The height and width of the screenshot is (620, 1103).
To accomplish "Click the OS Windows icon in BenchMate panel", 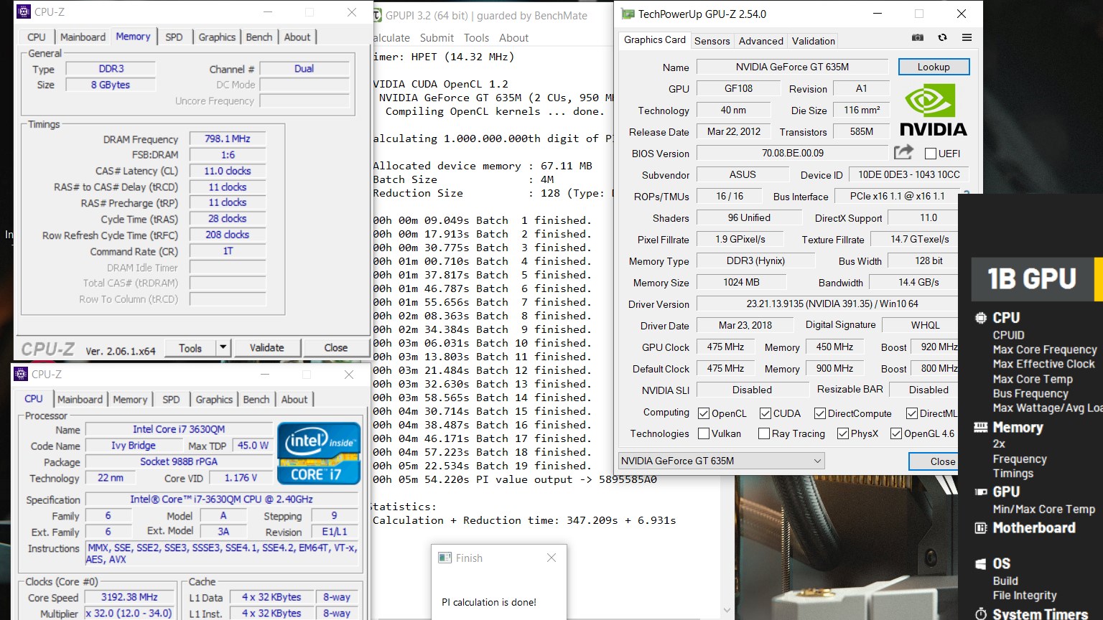I will click(980, 564).
